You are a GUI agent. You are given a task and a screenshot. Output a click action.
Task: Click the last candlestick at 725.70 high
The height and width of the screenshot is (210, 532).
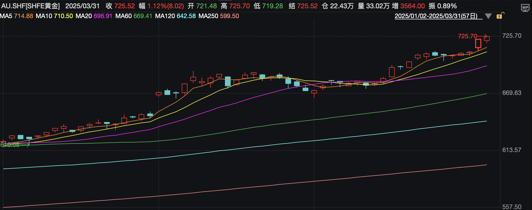pyautogui.click(x=487, y=39)
